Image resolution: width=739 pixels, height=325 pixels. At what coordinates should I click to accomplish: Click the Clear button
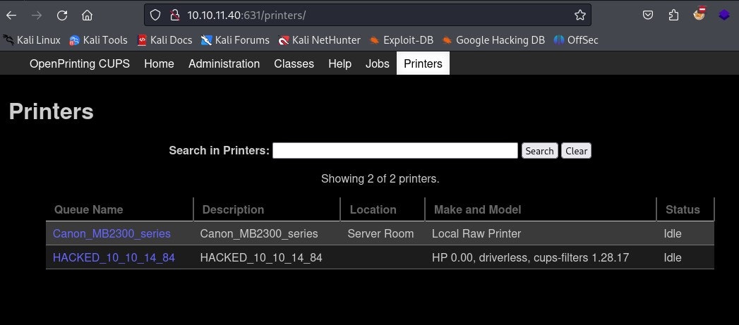pyautogui.click(x=577, y=151)
